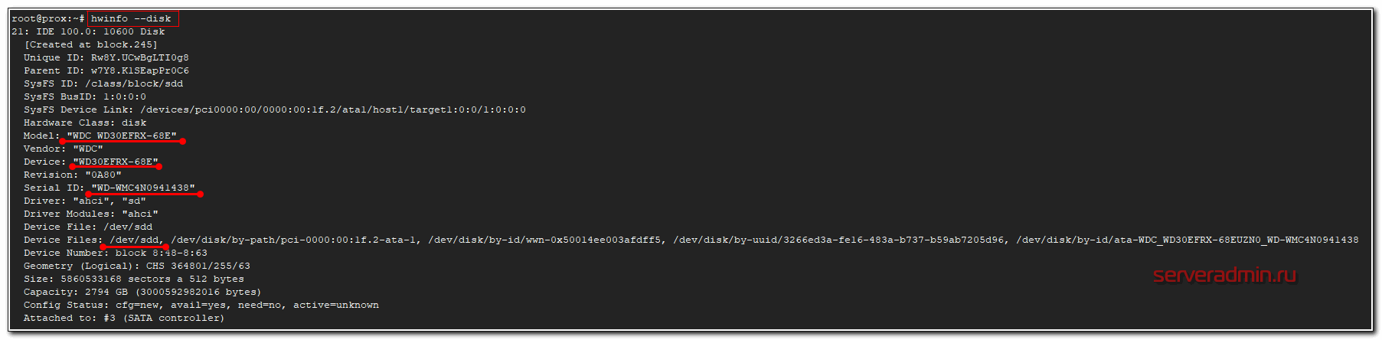
Task: Click the Attached to SATA controller line
Action: click(123, 318)
